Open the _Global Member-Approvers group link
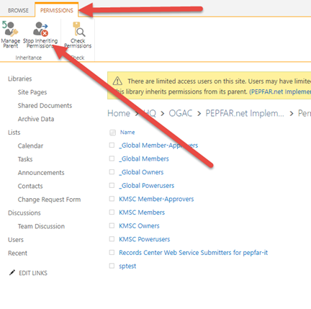 (x=158, y=145)
